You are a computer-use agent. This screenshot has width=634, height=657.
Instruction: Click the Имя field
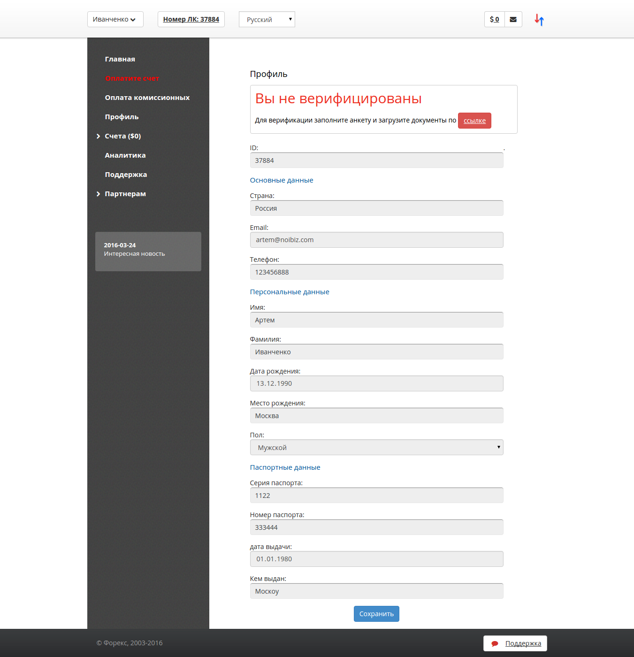[x=377, y=320]
